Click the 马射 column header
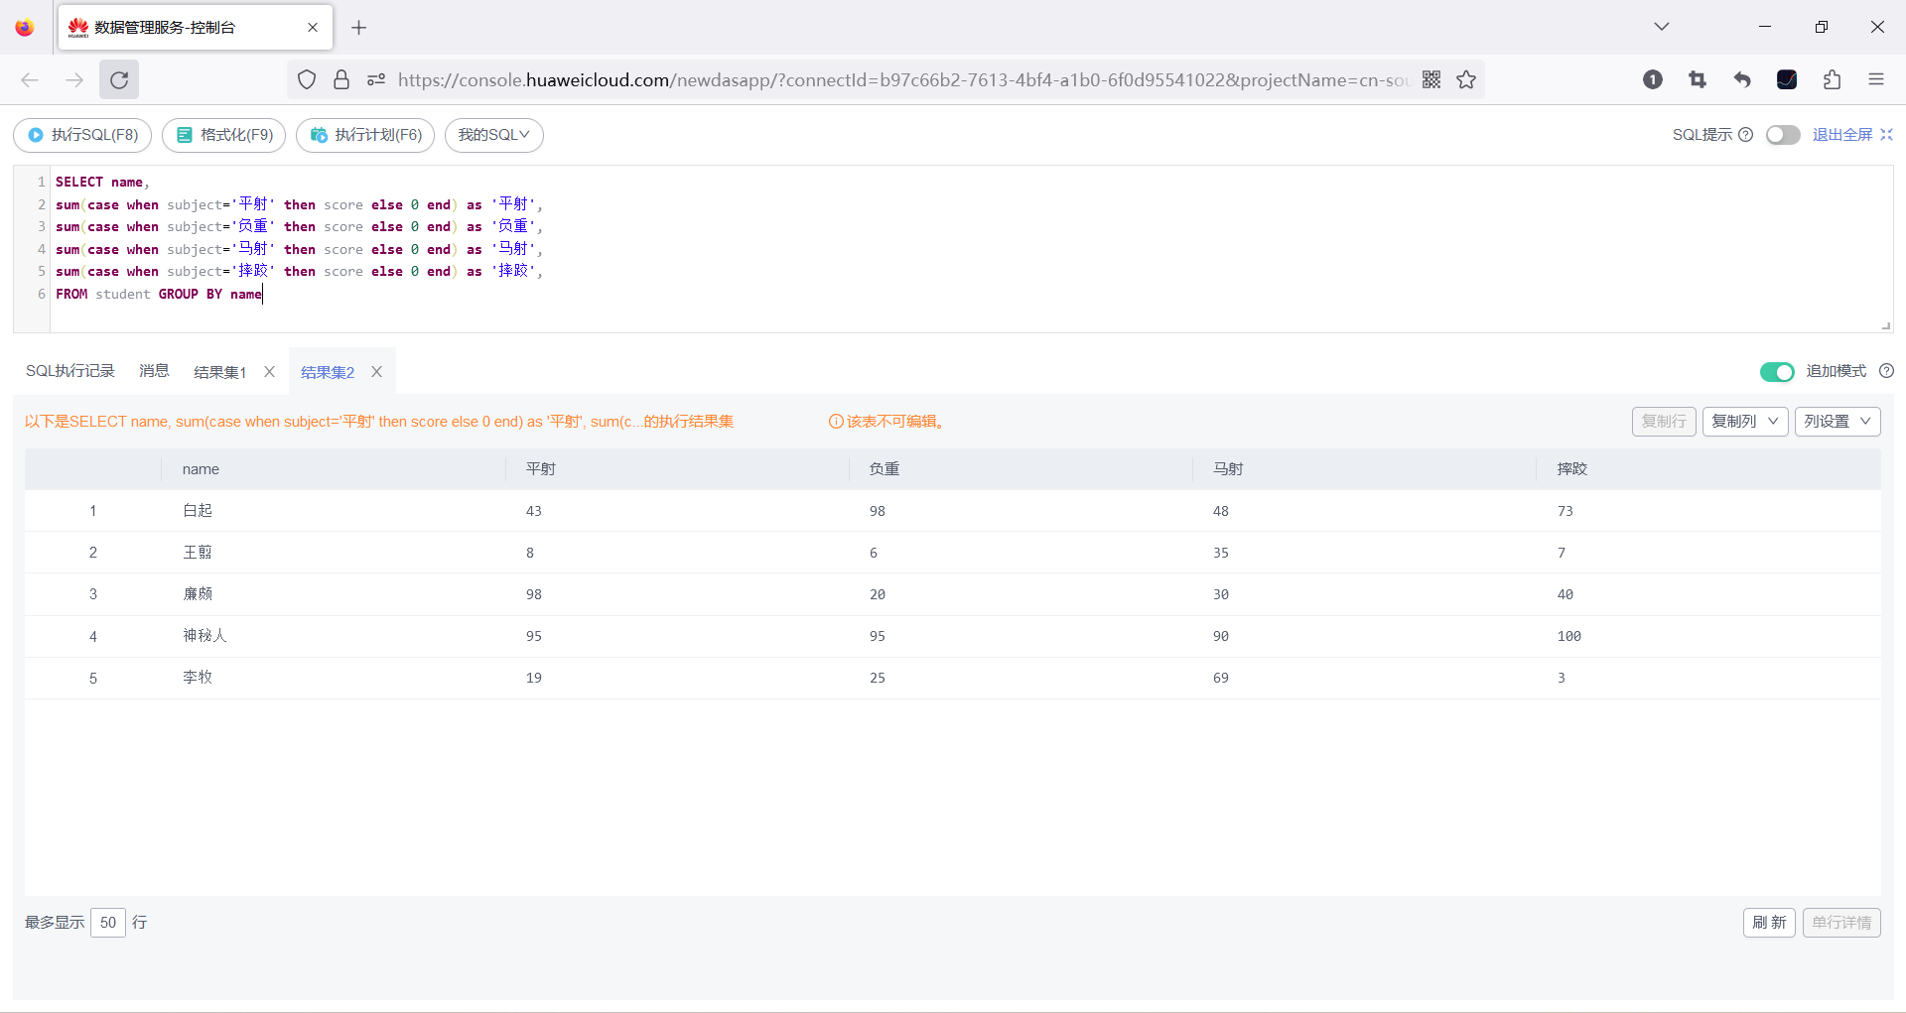Image resolution: width=1906 pixels, height=1013 pixels. 1364,469
